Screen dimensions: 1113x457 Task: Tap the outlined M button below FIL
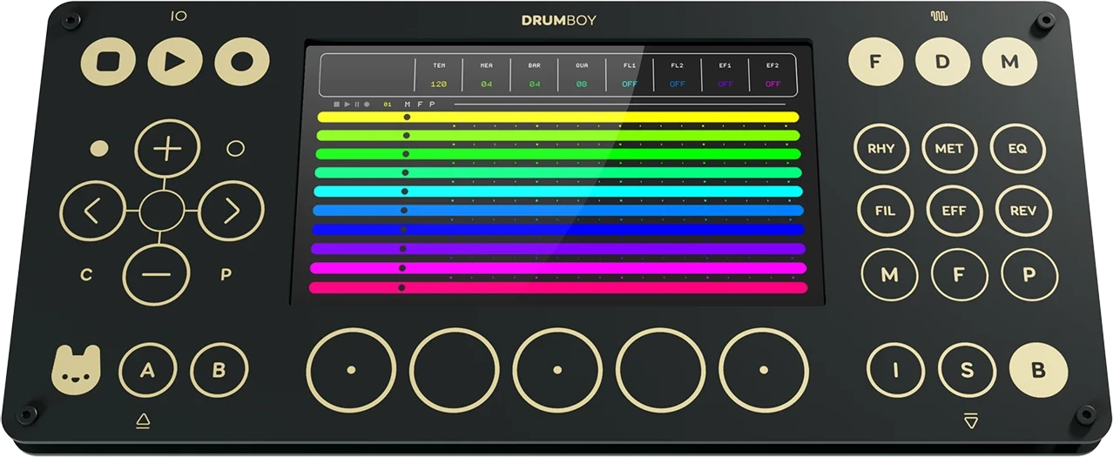click(889, 275)
